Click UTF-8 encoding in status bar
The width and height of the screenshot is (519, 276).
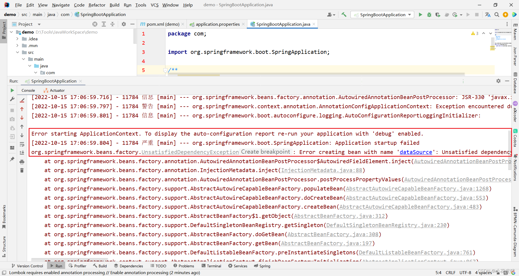click(465, 272)
